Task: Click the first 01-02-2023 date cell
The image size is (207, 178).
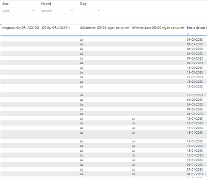Action: point(195,100)
